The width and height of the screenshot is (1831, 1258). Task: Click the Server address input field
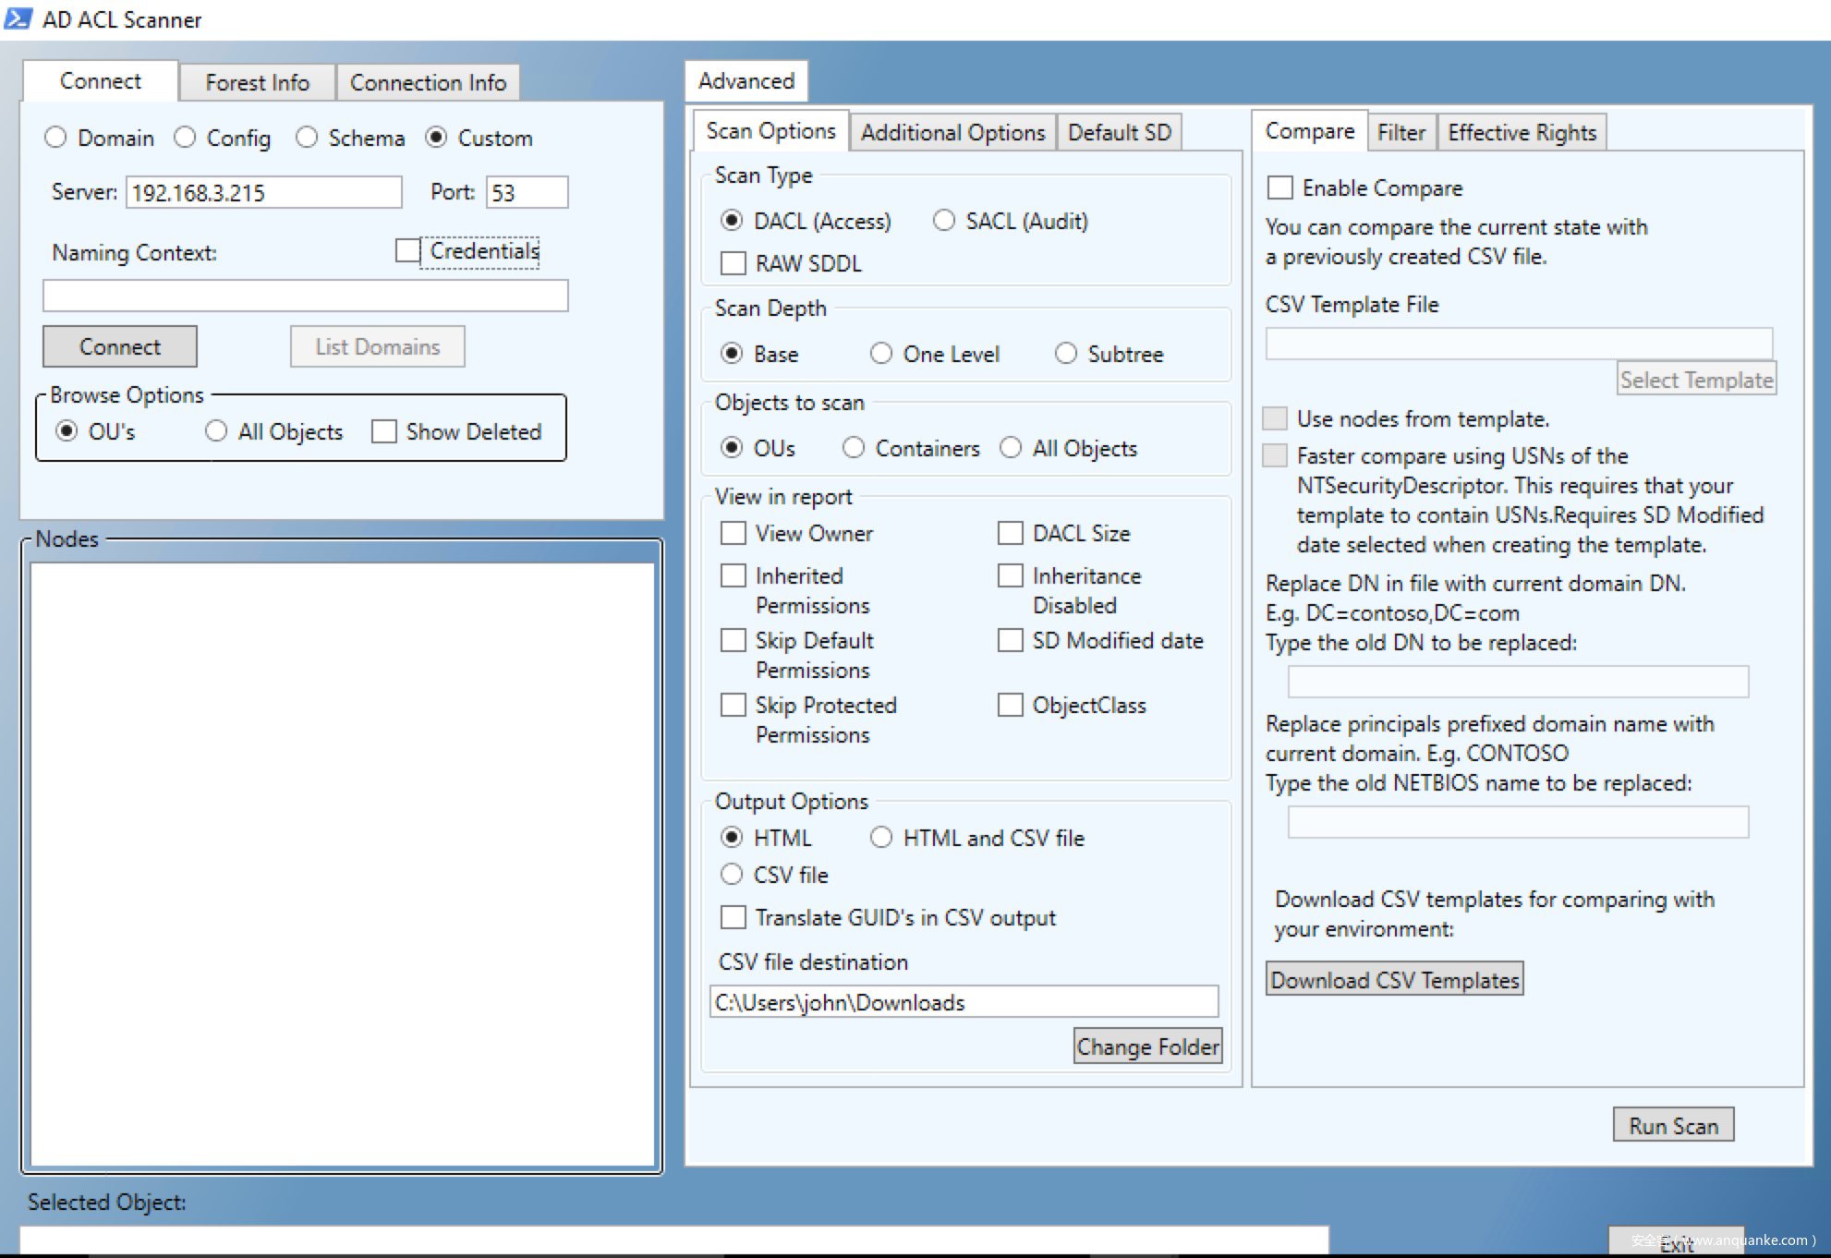click(x=263, y=192)
